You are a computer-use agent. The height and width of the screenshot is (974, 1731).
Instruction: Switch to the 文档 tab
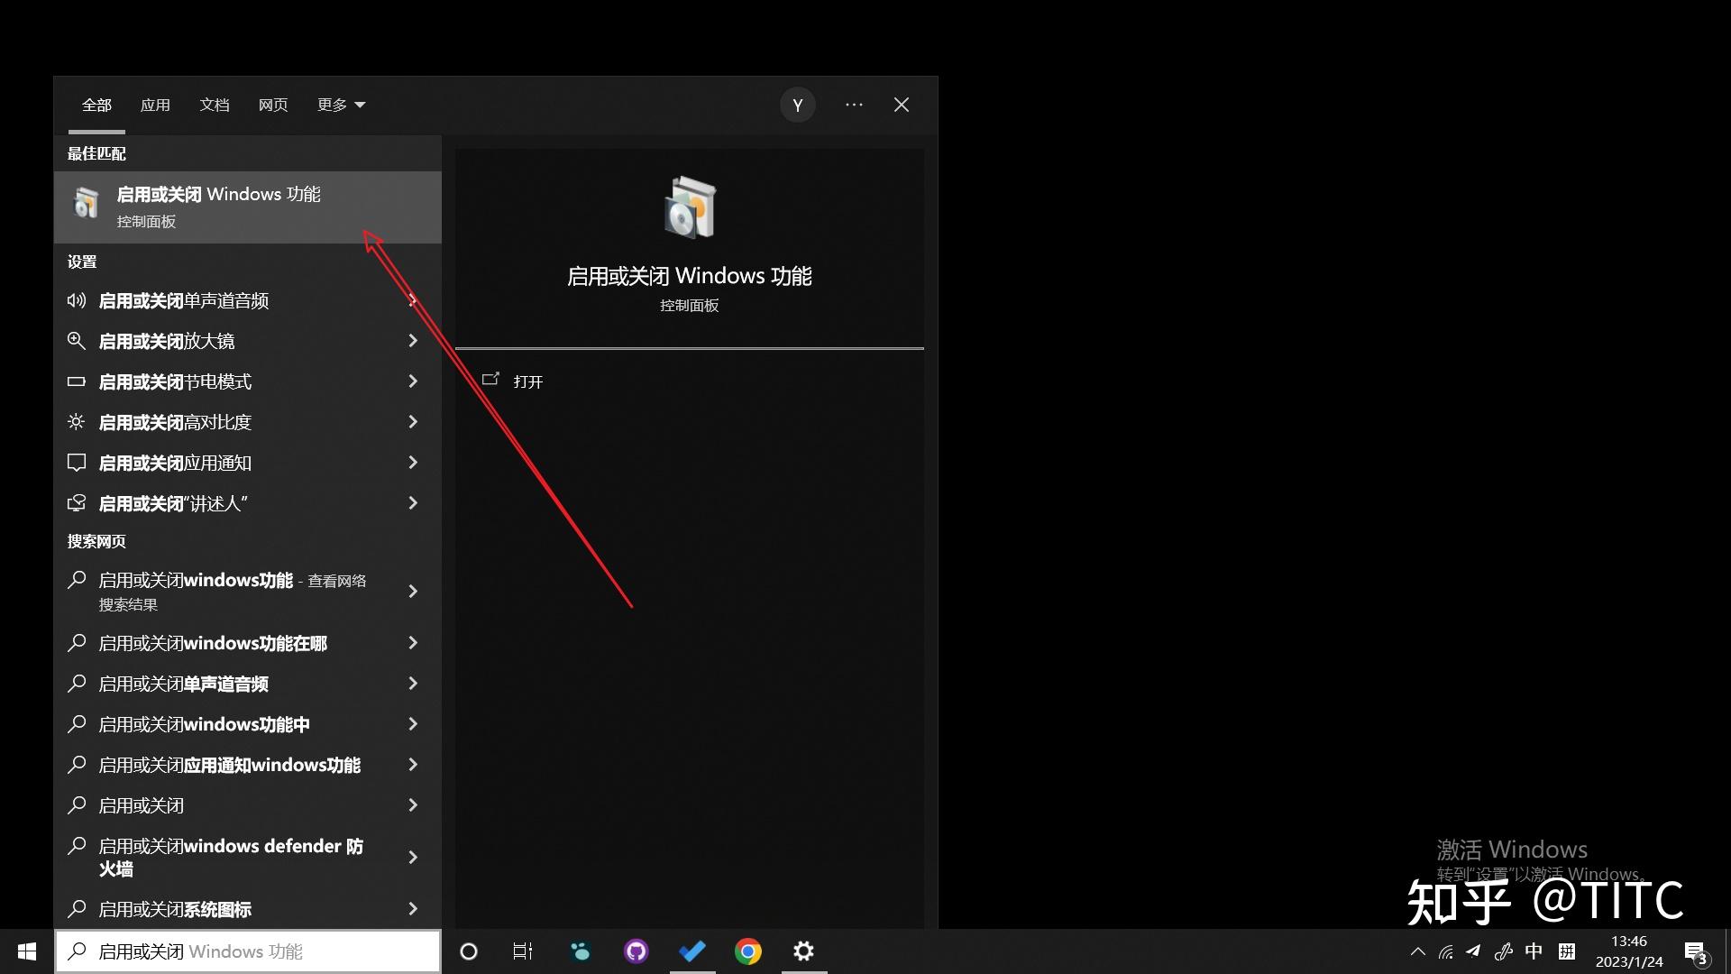coord(215,105)
